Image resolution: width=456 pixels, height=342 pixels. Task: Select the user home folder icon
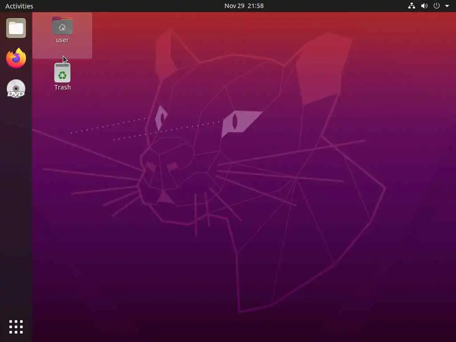(x=62, y=26)
